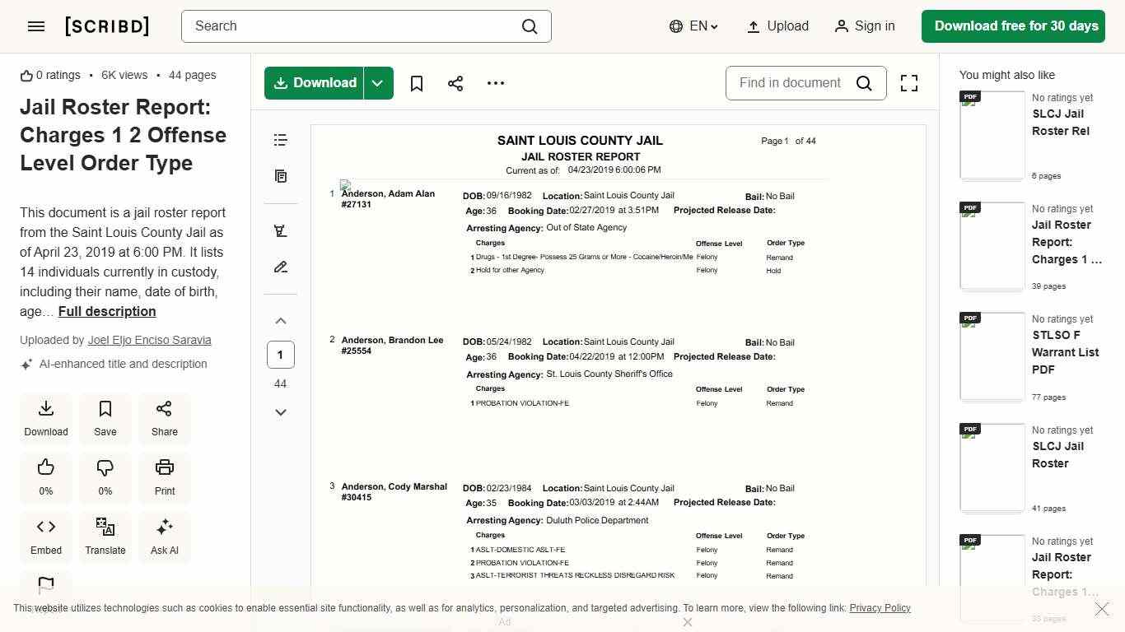This screenshot has width=1125, height=632.
Task: Click the Find in document field
Action: [791, 83]
